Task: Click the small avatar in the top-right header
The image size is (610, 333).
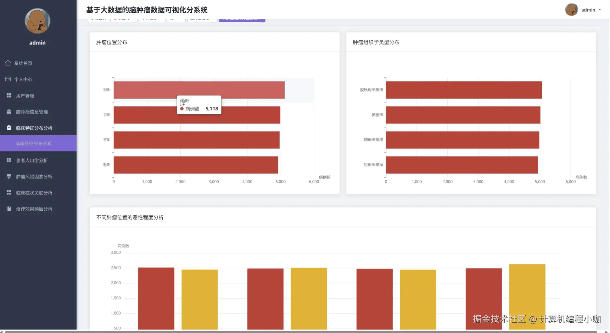Action: 571,10
